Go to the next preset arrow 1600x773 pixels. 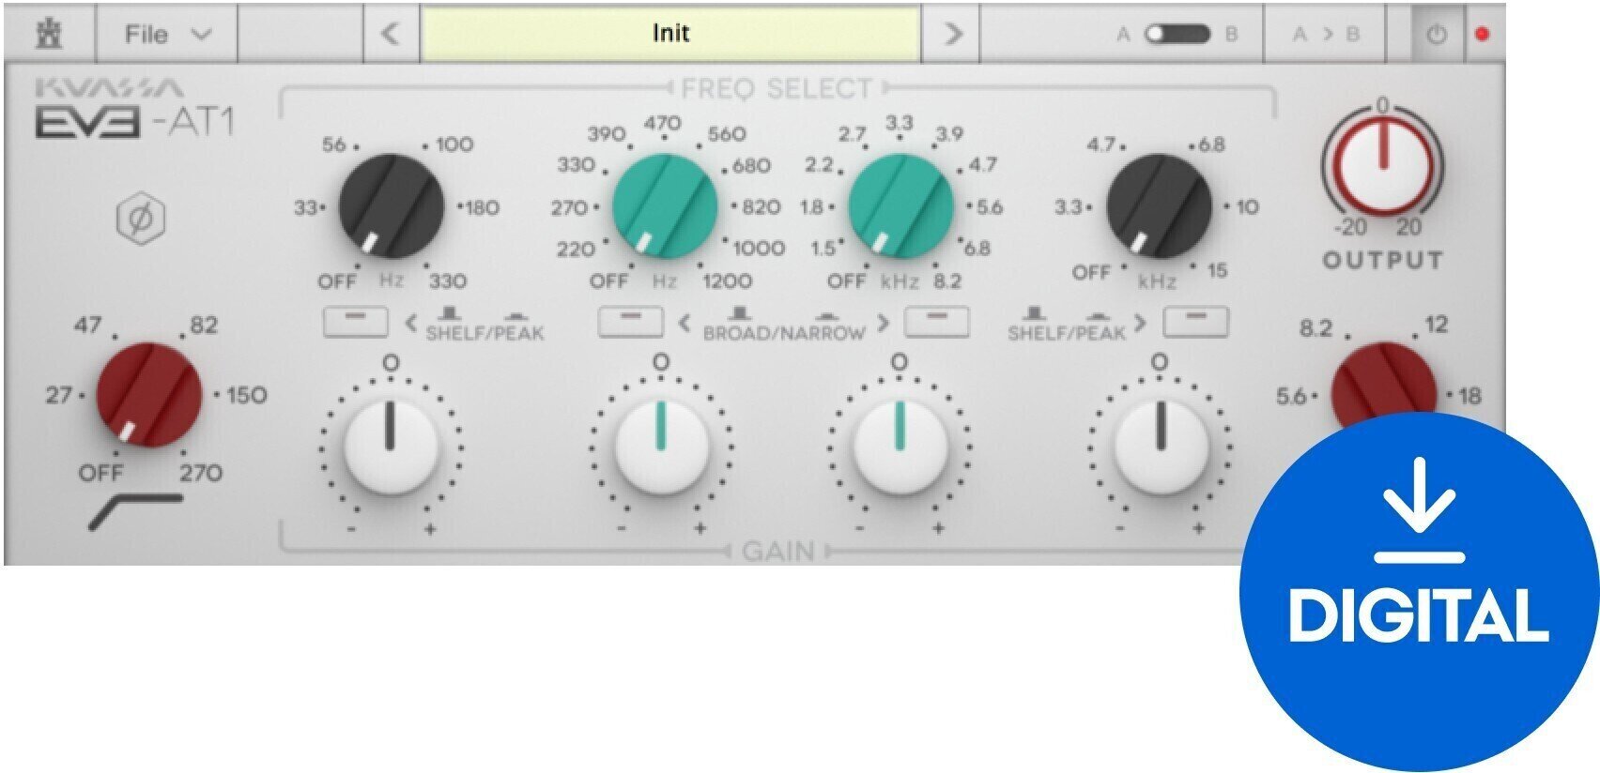coord(952,35)
